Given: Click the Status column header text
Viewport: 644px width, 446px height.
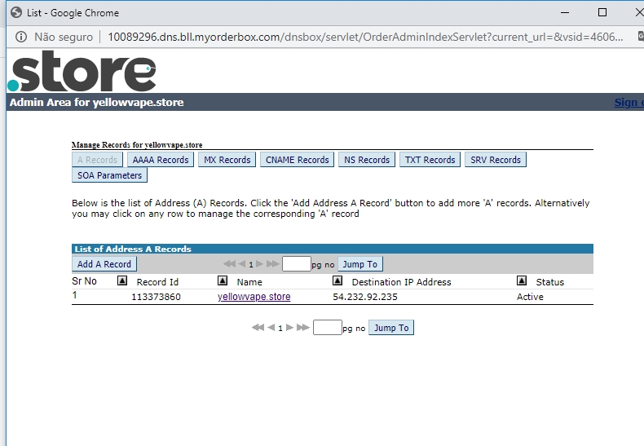Looking at the screenshot, I should 550,282.
